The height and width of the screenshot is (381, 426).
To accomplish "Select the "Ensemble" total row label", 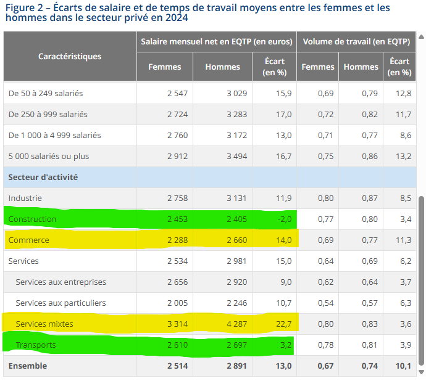I will tap(27, 366).
